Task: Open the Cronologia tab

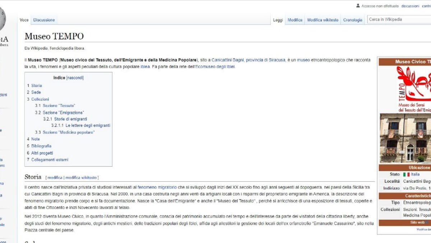Action: click(x=352, y=20)
